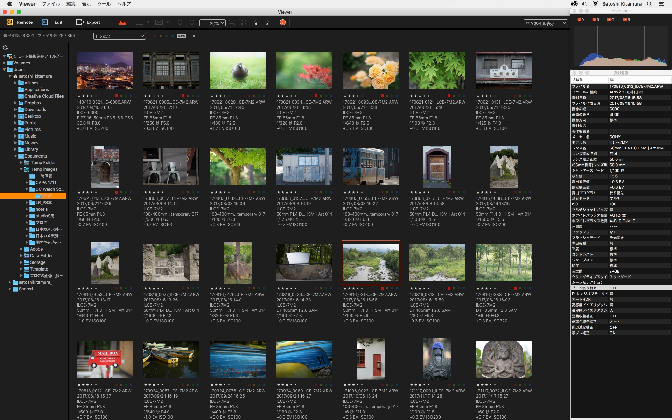Rotate image clockwise with right rotate icon
Image resolution: width=672 pixels, height=420 pixels.
coord(267,22)
